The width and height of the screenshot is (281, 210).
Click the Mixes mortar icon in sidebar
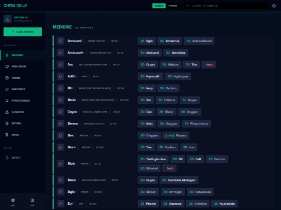click(x=7, y=135)
